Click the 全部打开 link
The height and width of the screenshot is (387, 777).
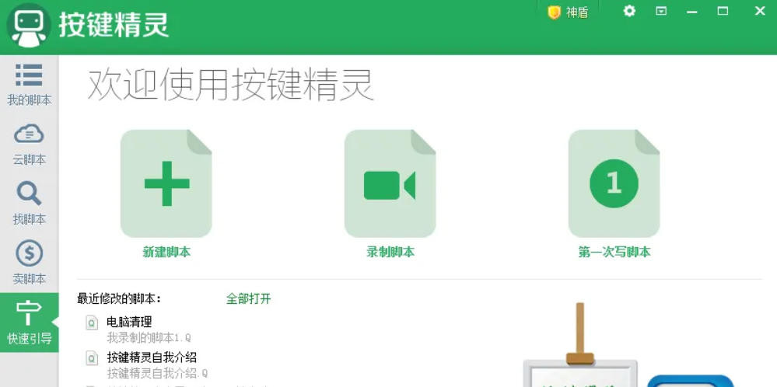[x=248, y=298]
